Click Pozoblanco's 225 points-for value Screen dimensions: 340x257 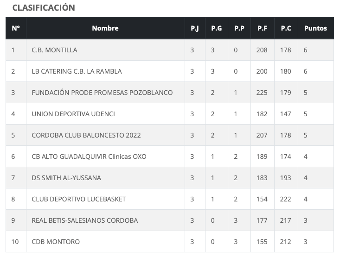pos(262,93)
